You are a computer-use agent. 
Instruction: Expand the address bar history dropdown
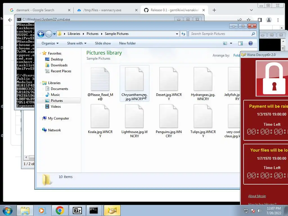(177, 34)
